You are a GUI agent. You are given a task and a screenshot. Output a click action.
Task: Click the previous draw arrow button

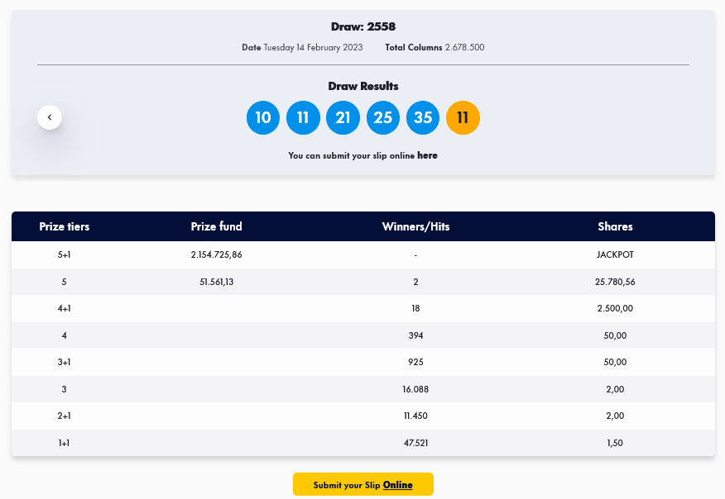[x=50, y=117]
